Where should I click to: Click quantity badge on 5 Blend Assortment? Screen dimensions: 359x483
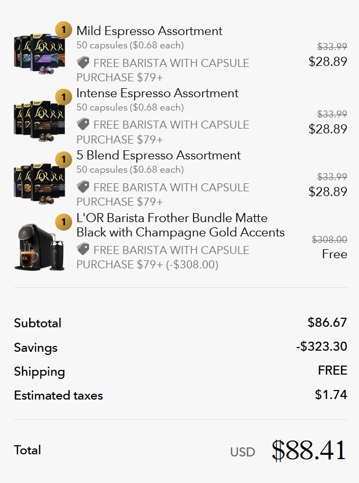[x=64, y=159]
